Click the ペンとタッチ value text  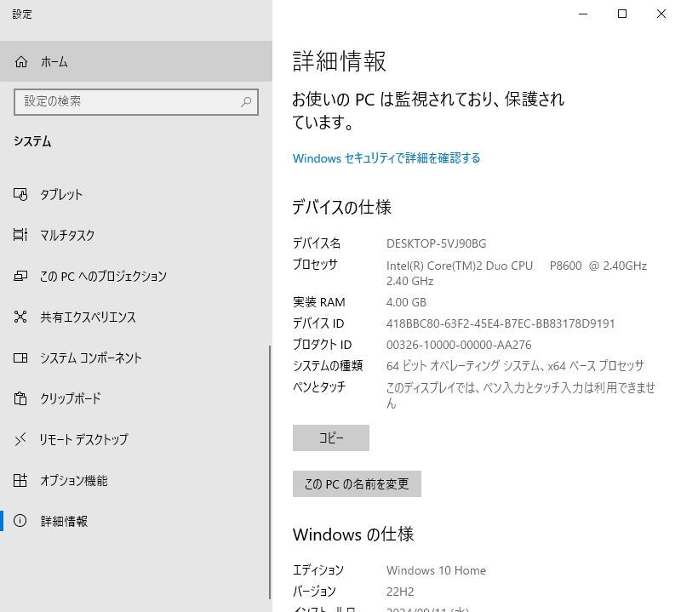(521, 395)
